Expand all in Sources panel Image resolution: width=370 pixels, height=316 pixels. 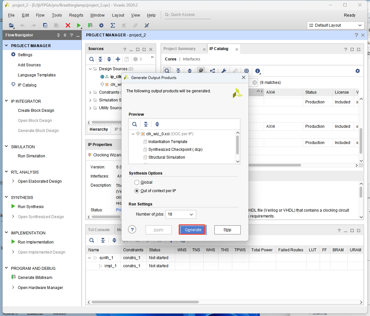click(x=109, y=59)
